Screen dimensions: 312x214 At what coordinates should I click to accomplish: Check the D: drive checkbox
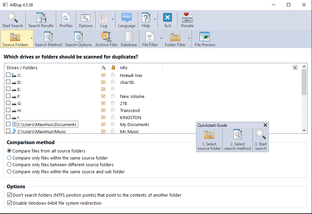[x=8, y=82]
